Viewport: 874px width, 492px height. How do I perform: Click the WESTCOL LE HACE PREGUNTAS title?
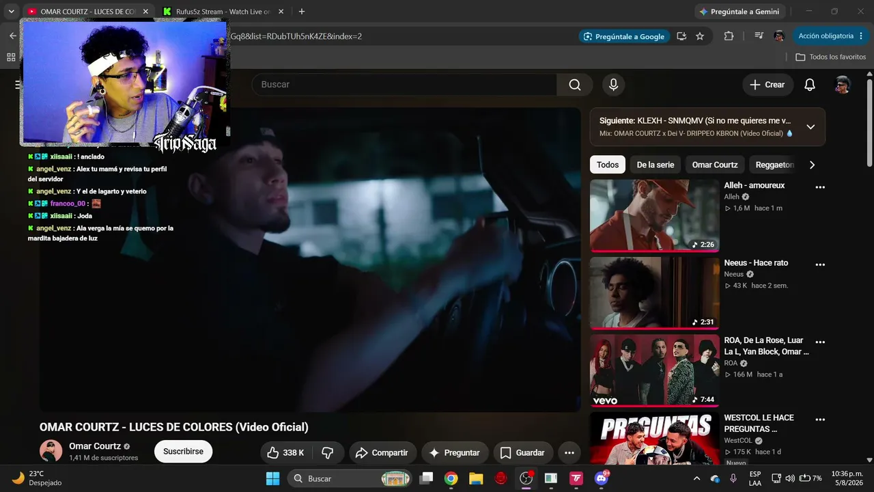coord(759,423)
